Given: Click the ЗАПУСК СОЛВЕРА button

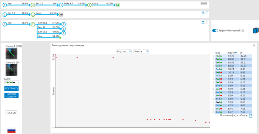Looking at the screenshot, I should pyautogui.click(x=11, y=95).
